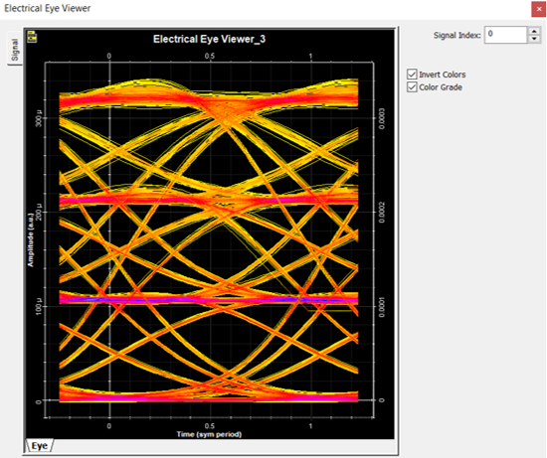Viewport: 547px width, 458px height.
Task: Click inside the Signal Index input field
Action: pyautogui.click(x=505, y=35)
